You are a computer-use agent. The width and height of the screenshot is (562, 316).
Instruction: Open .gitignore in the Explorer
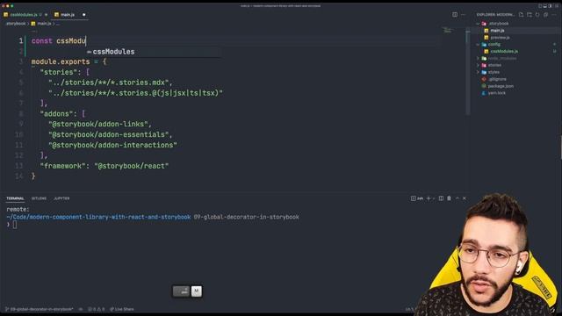(497, 79)
